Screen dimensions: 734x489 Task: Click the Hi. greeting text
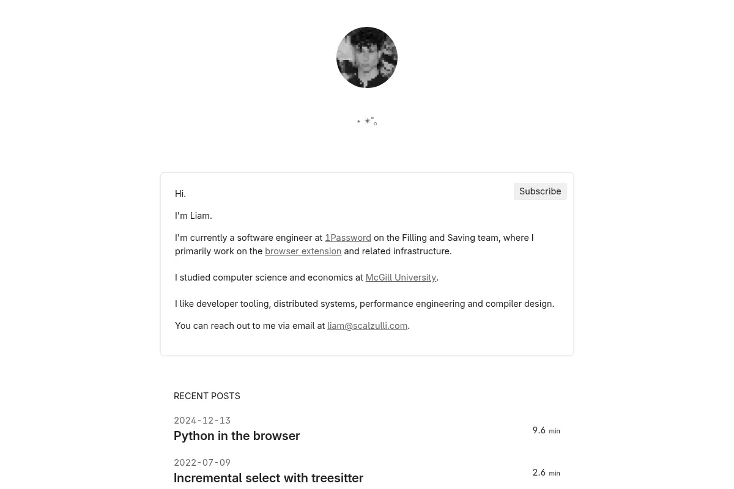(x=180, y=194)
